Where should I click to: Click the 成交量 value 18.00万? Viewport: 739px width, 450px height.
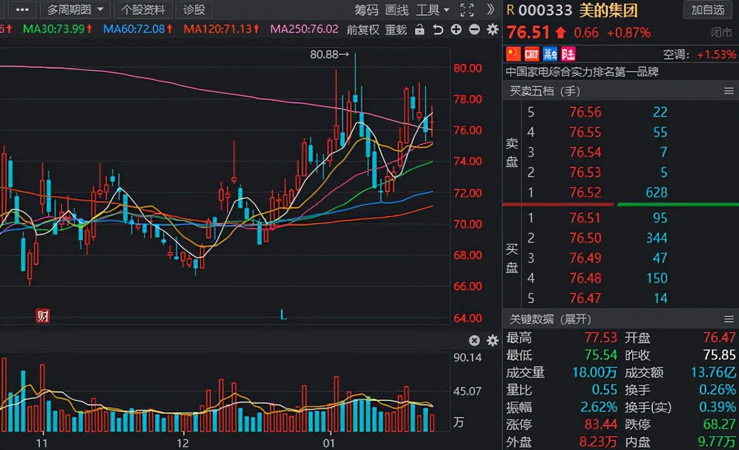pos(595,373)
